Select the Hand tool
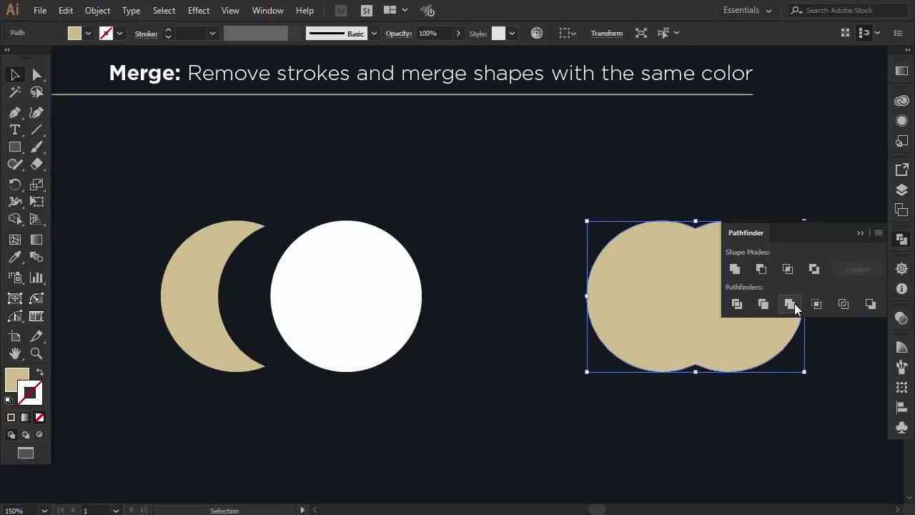This screenshot has width=915, height=515. 15,353
